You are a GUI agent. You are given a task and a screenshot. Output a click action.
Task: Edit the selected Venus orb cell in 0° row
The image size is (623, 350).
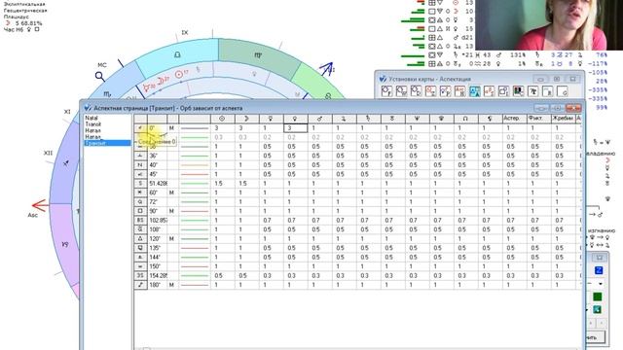(295, 128)
